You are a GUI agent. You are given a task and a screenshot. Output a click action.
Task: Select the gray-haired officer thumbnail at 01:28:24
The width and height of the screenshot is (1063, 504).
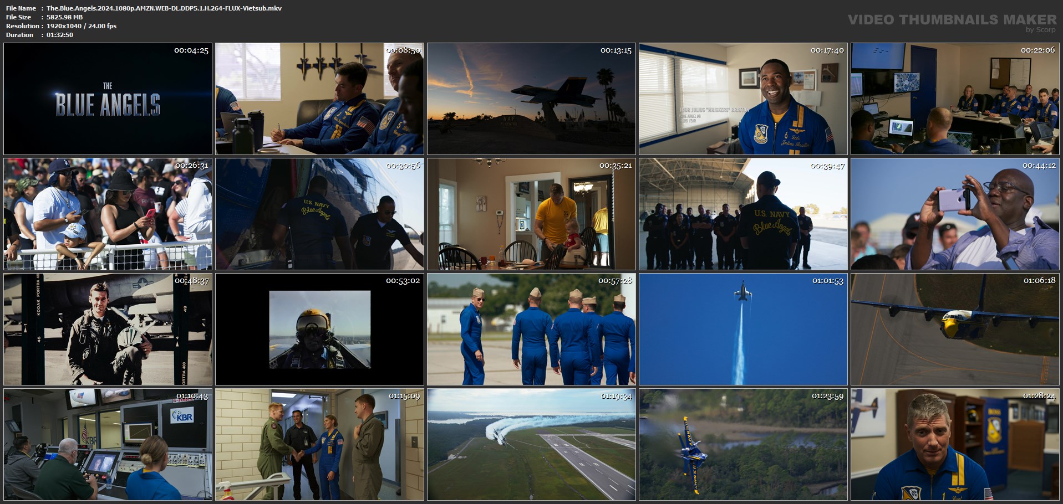(955, 444)
